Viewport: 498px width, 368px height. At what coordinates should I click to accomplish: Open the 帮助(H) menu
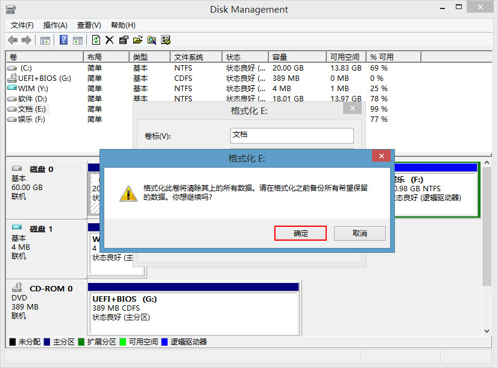click(x=121, y=25)
